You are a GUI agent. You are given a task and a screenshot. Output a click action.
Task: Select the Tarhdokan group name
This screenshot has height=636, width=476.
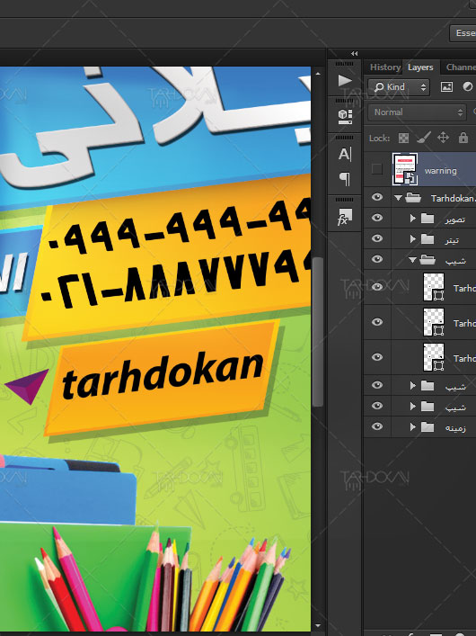pyautogui.click(x=453, y=198)
